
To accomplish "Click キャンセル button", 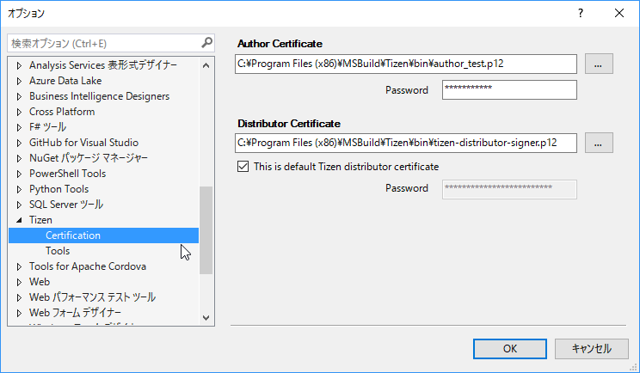I will 592,349.
